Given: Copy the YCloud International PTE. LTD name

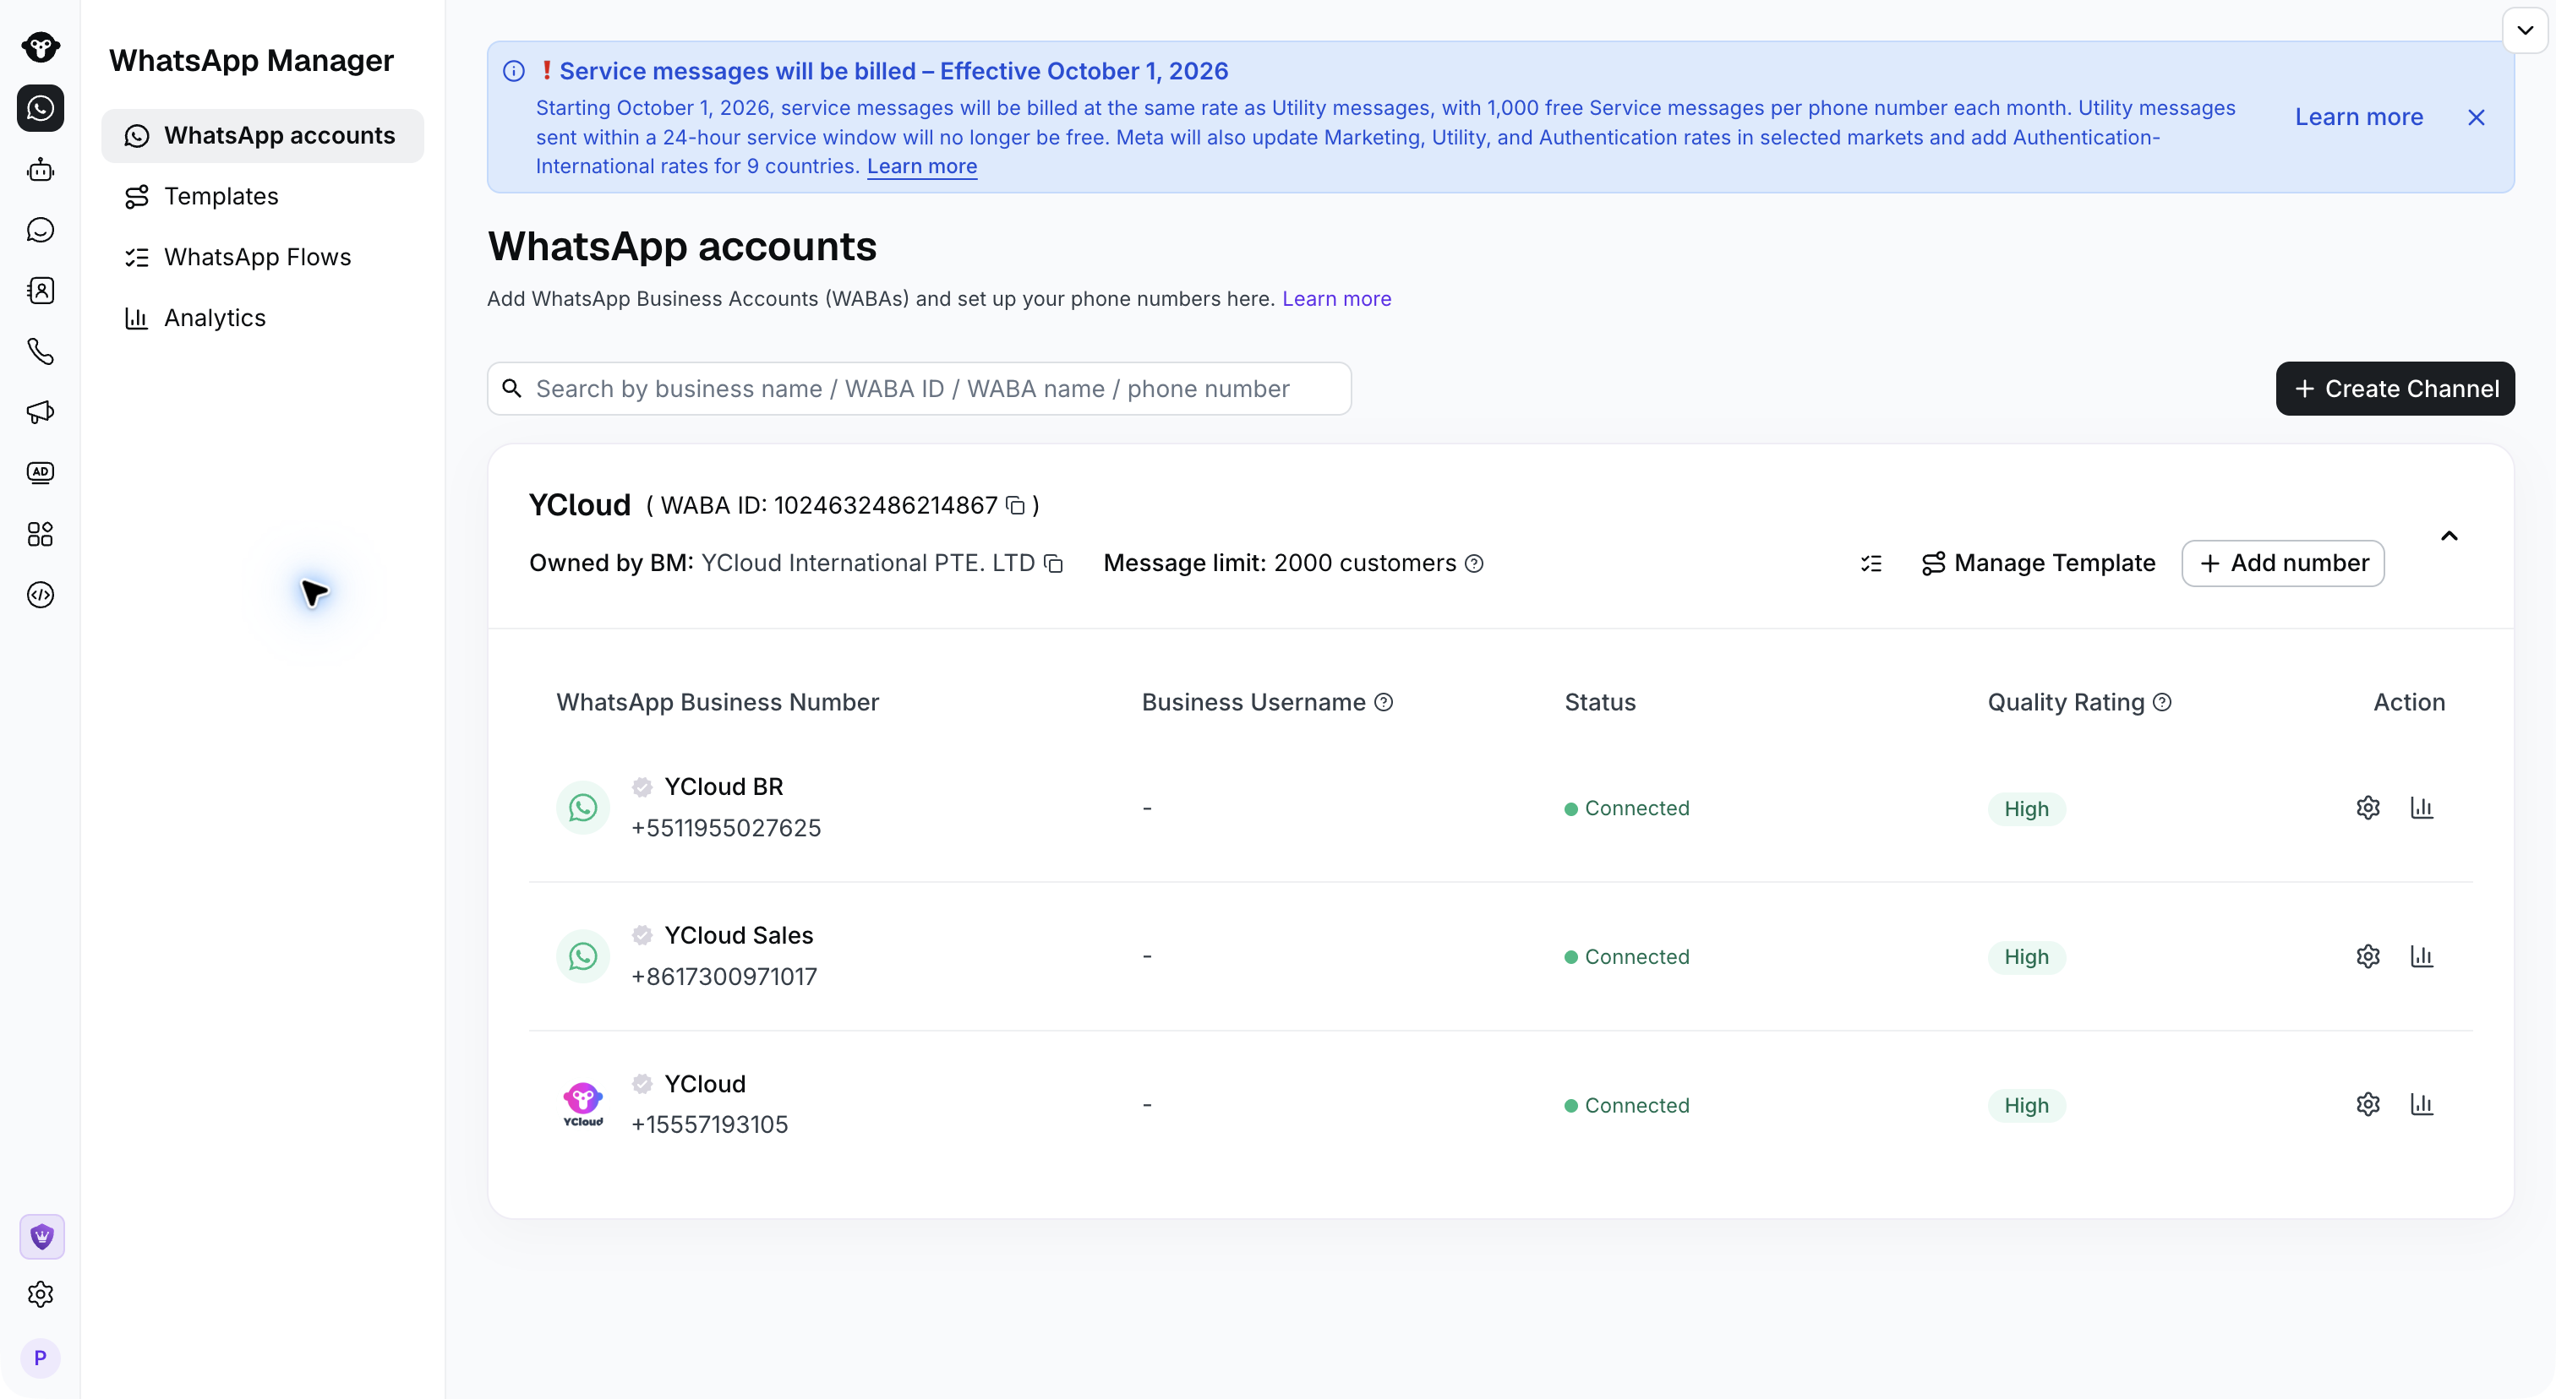Looking at the screenshot, I should pyautogui.click(x=1054, y=564).
